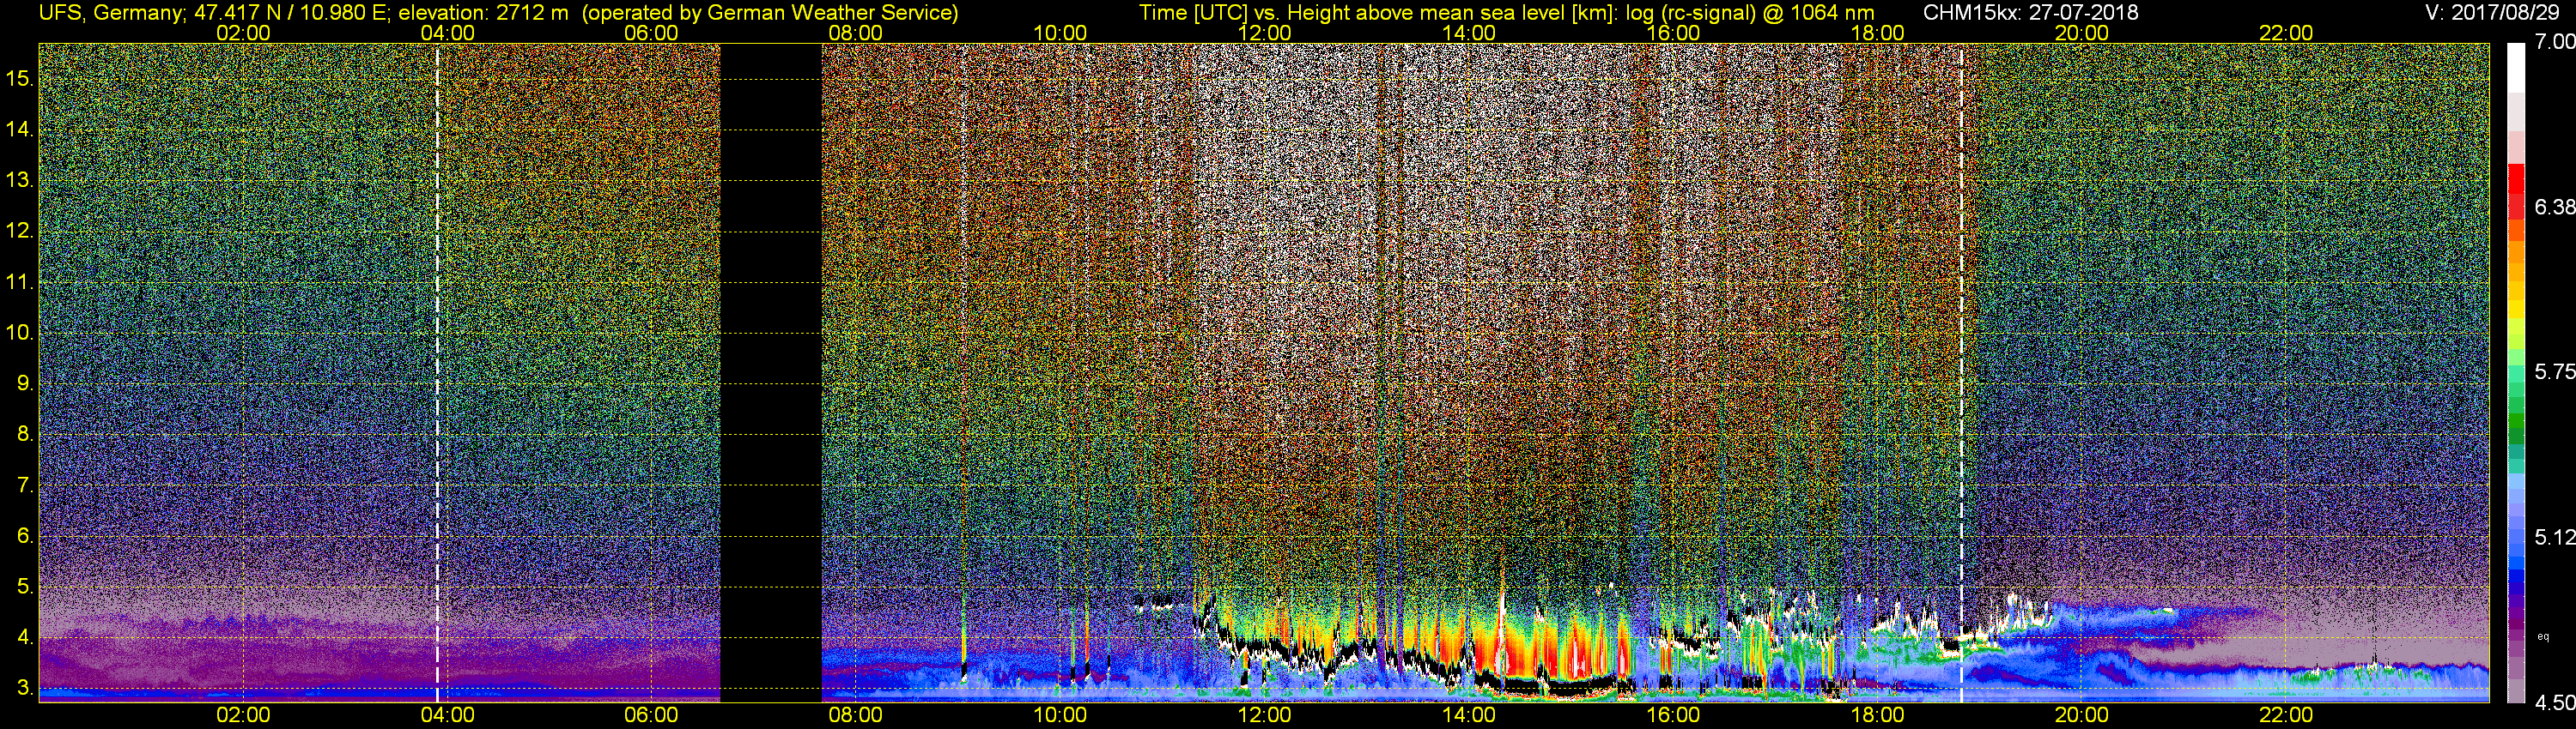Click the colorbar minimum value '4.50'
Image resolution: width=2576 pixels, height=729 pixels.
click(2554, 703)
